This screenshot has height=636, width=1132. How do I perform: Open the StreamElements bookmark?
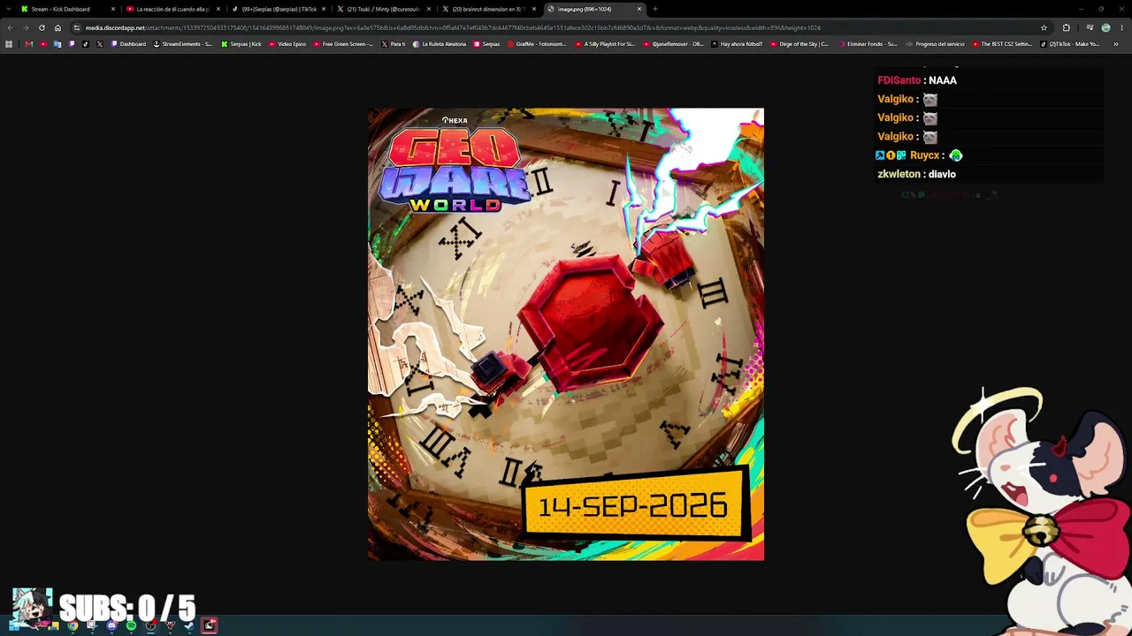tap(183, 44)
